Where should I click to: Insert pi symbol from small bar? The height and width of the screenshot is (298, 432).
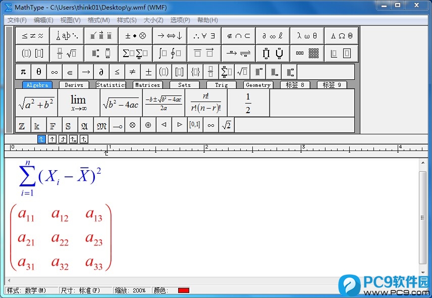click(23, 72)
